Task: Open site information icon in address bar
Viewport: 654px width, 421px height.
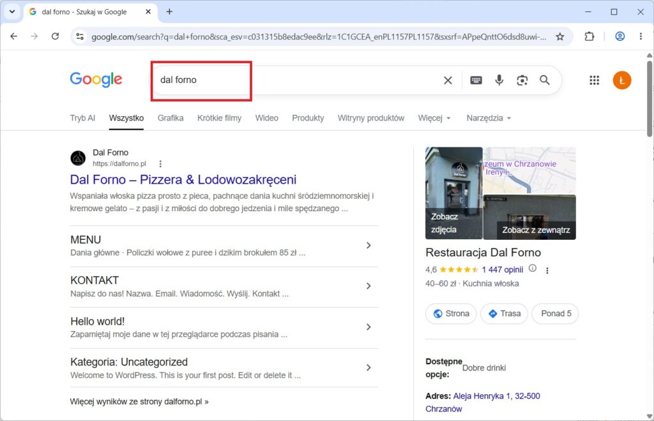Action: click(x=80, y=36)
